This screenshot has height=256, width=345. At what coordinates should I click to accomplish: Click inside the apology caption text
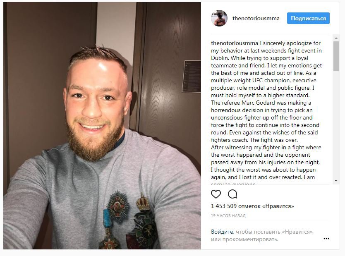[266, 110]
